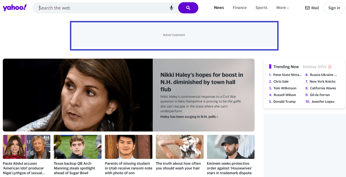Go to the Finance section
Image resolution: width=346 pixels, height=177 pixels.
click(240, 8)
